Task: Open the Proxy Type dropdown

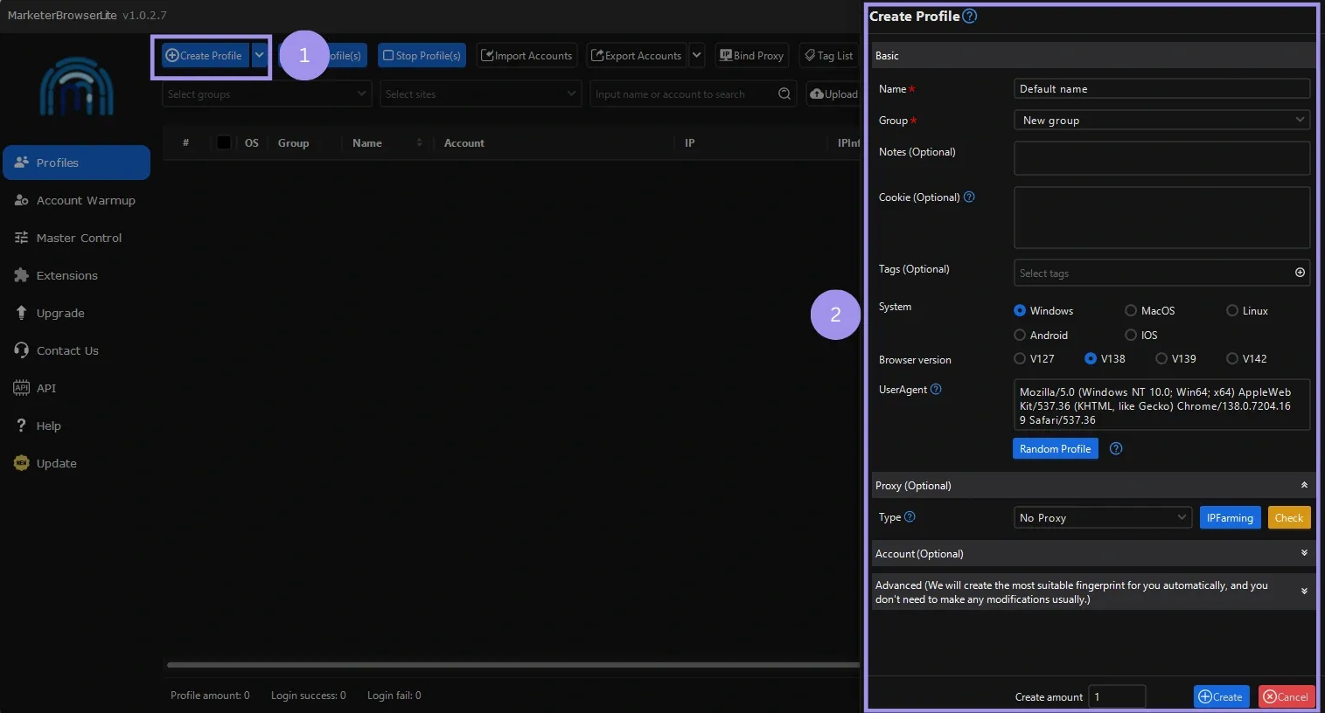Action: tap(1102, 517)
